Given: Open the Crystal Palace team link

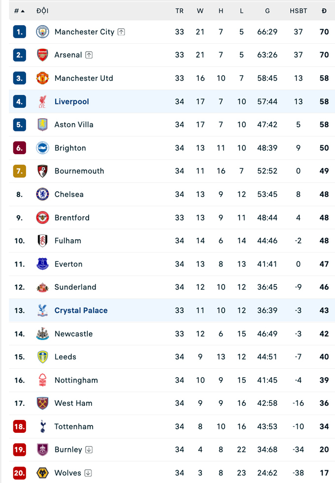Looking at the screenshot, I should click(x=81, y=311).
